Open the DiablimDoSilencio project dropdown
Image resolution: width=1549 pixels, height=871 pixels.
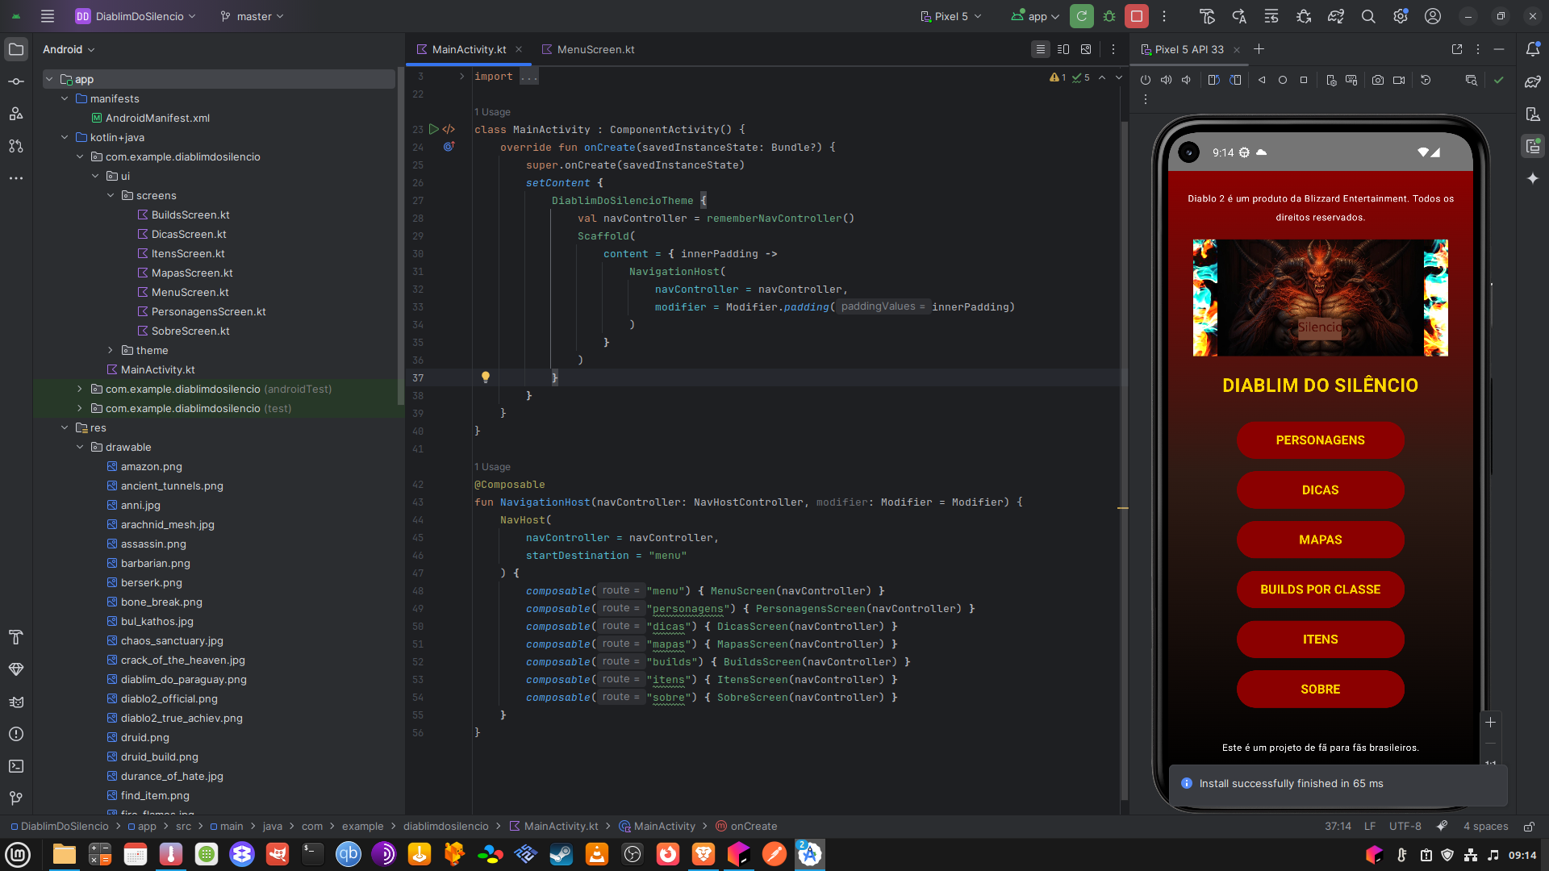click(x=136, y=16)
